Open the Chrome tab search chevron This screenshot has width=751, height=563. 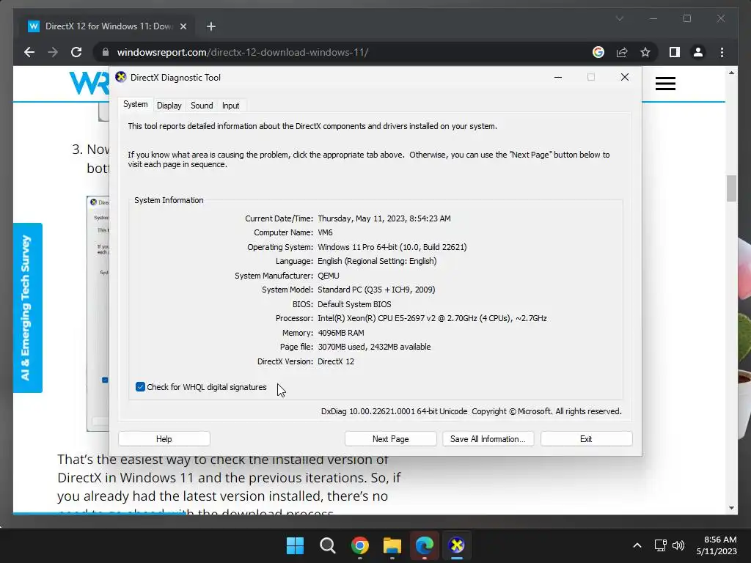pyautogui.click(x=619, y=18)
